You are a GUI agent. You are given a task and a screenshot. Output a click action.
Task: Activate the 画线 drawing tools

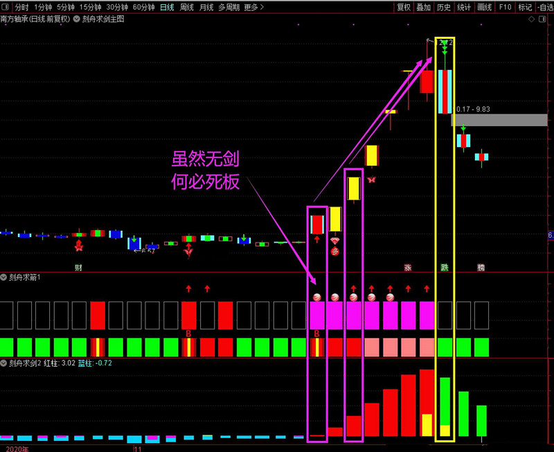click(484, 7)
